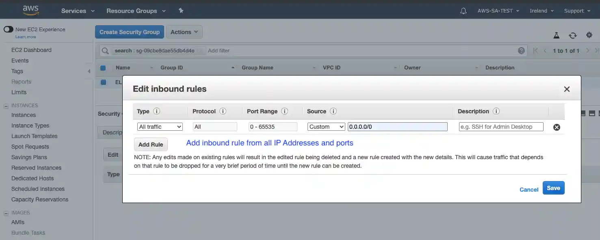Sort by Group ID column
This screenshot has width=600, height=240.
click(172, 68)
